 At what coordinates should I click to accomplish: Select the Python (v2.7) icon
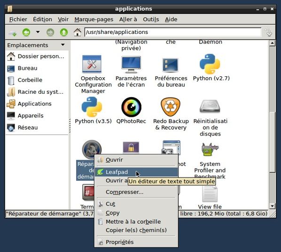point(210,64)
